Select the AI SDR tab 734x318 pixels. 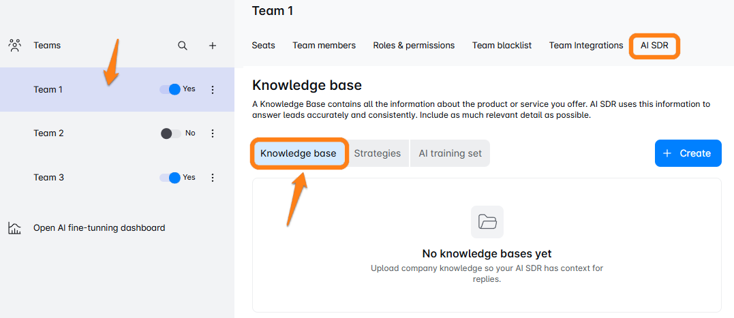[654, 46]
